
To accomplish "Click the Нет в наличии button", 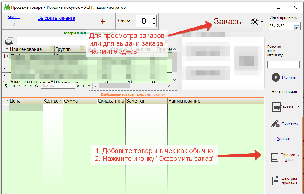I will [284, 92].
